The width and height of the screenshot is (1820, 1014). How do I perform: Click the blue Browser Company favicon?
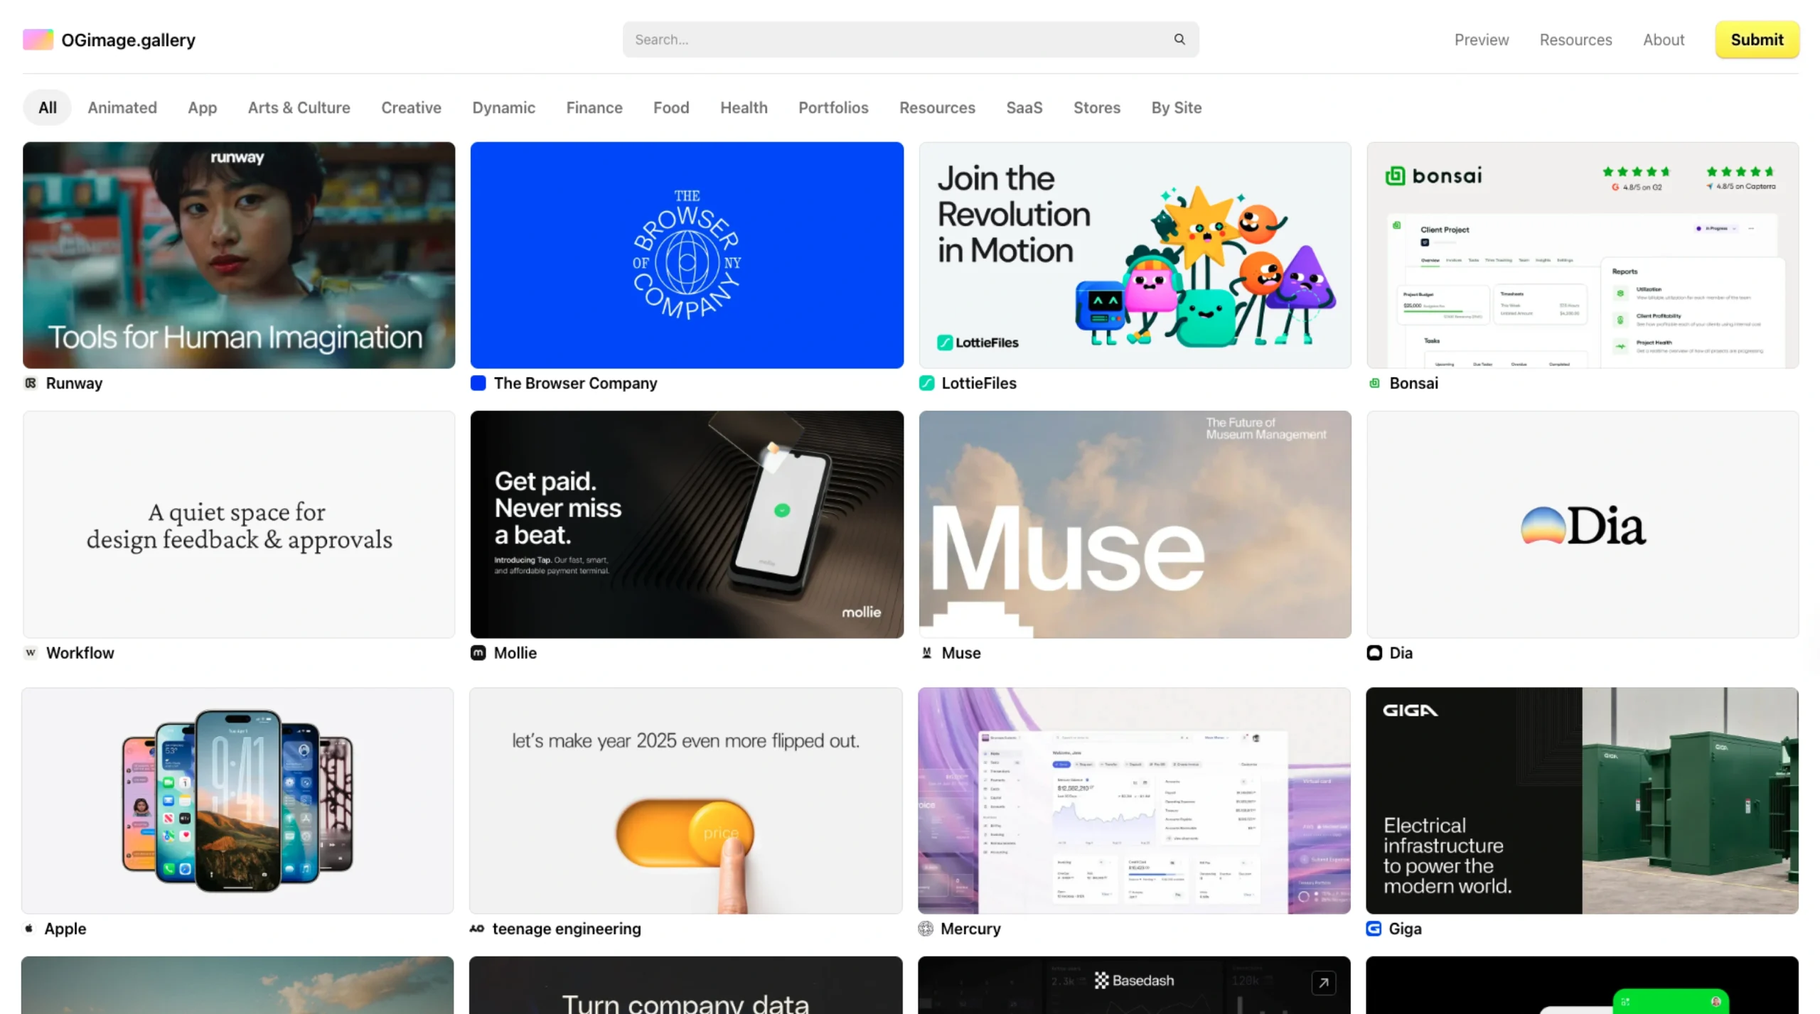click(478, 383)
